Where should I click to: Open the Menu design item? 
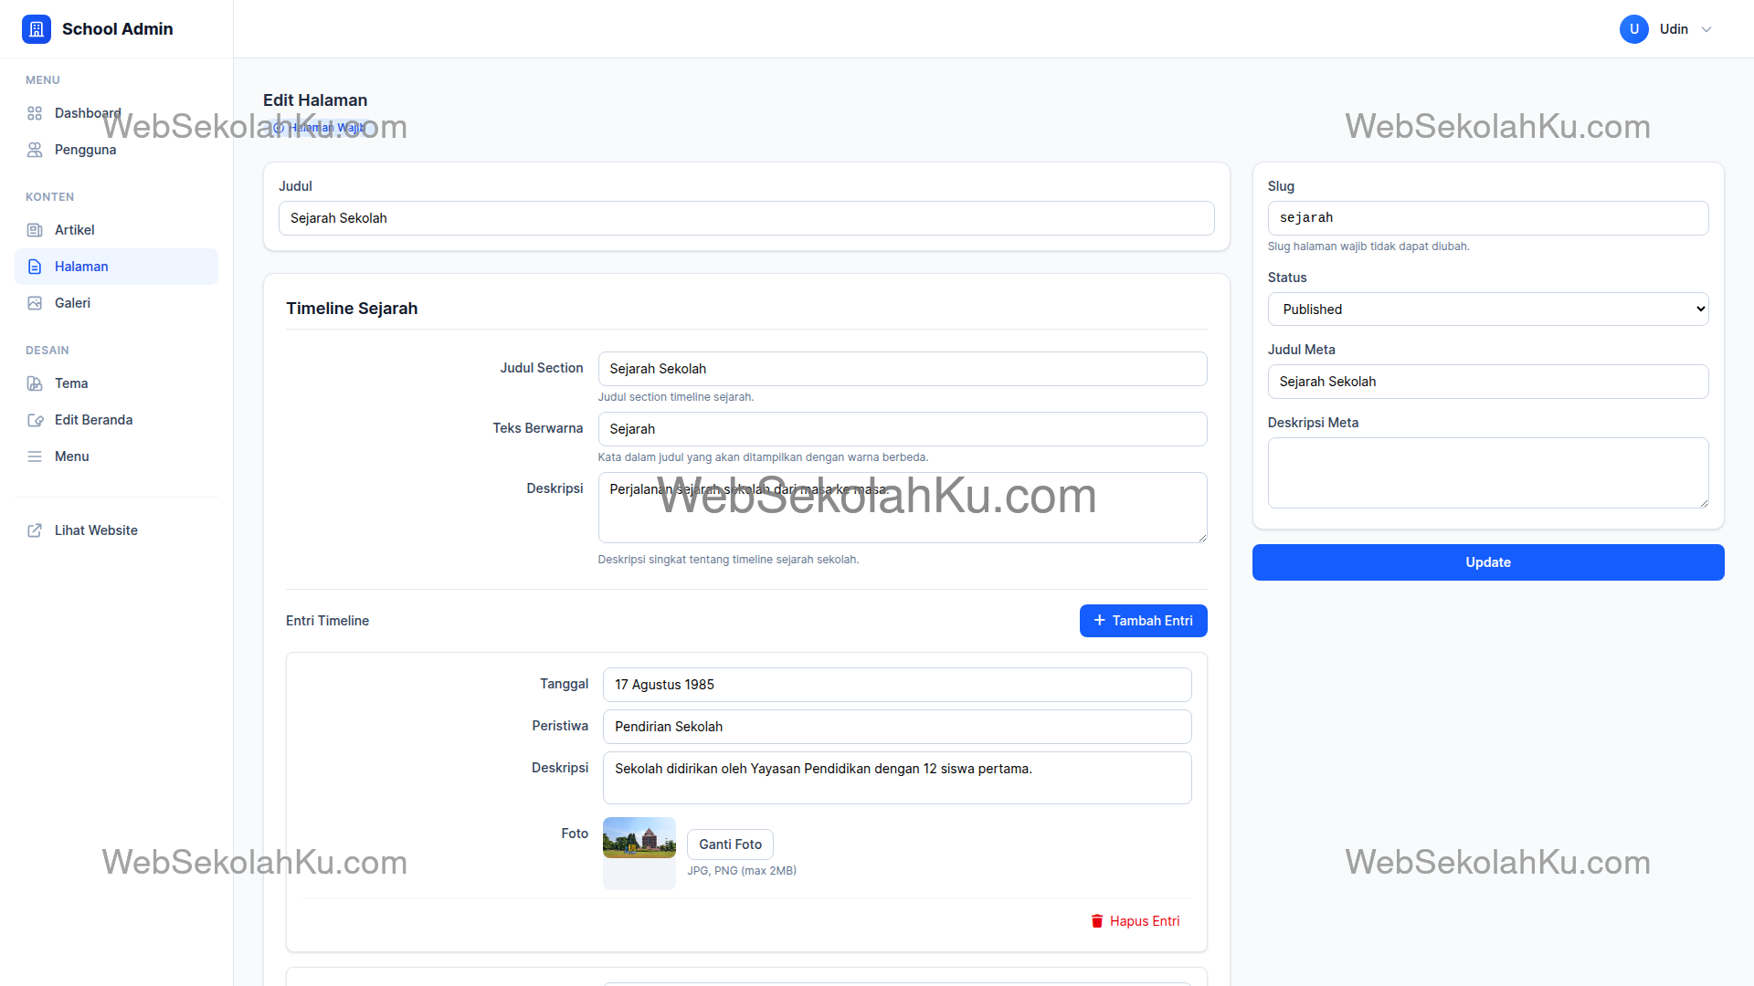point(117,456)
